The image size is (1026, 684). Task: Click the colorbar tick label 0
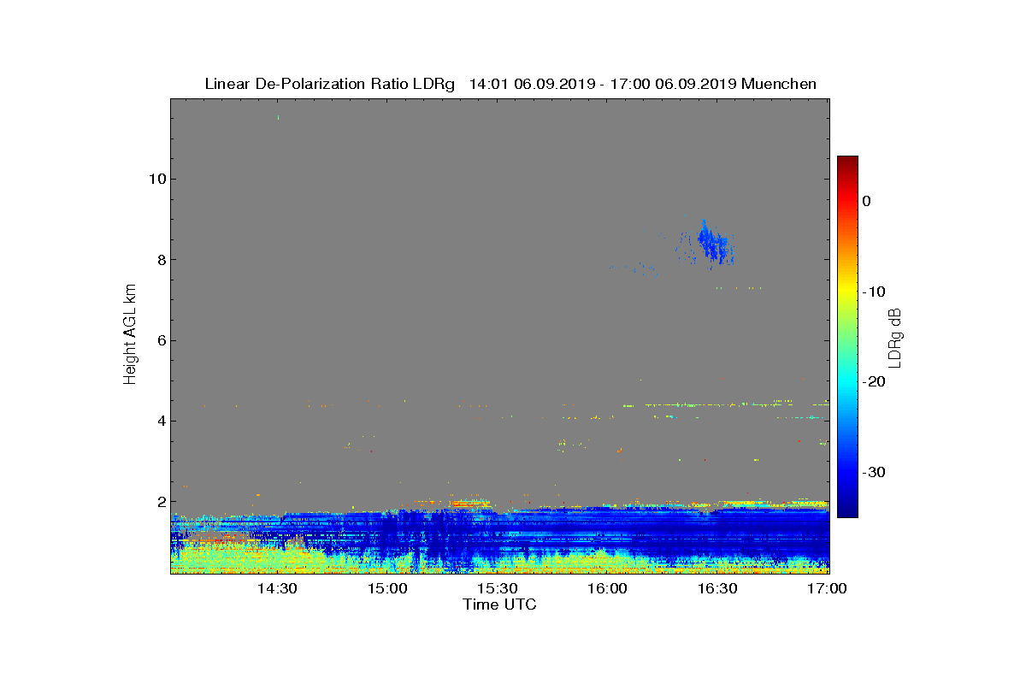coord(866,201)
